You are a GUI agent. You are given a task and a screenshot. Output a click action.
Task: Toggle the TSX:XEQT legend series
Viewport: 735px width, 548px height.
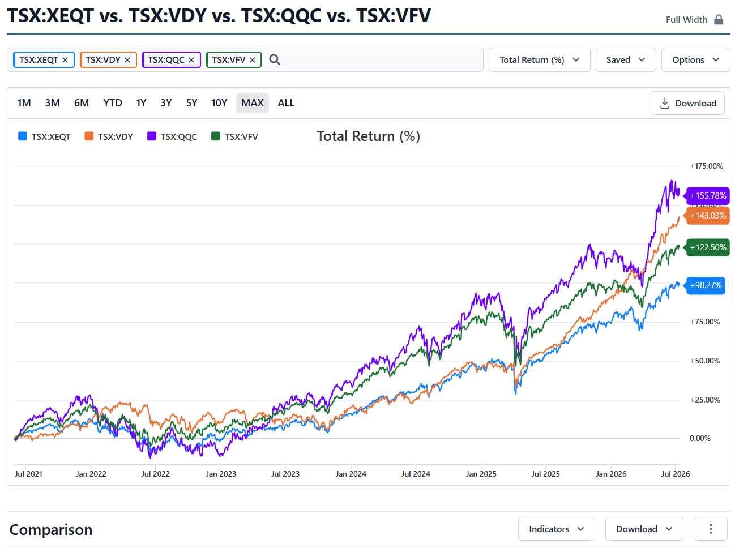[45, 136]
